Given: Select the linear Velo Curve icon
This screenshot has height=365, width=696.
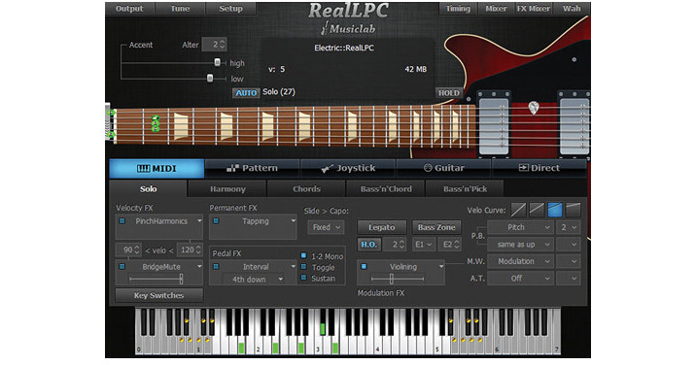Looking at the screenshot, I should coord(518,211).
